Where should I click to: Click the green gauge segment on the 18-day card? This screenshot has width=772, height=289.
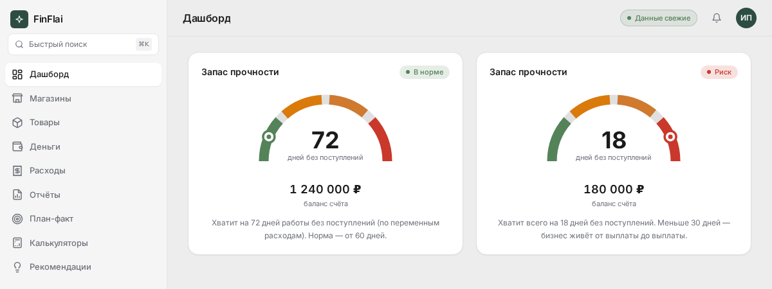(x=556, y=138)
